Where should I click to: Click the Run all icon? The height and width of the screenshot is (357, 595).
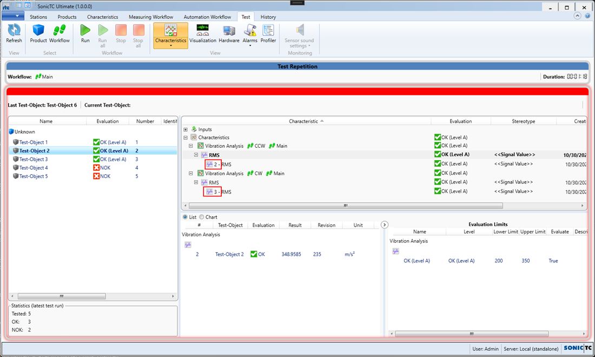click(102, 30)
